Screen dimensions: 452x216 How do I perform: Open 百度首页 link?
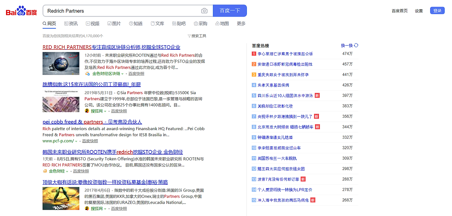coord(400,11)
